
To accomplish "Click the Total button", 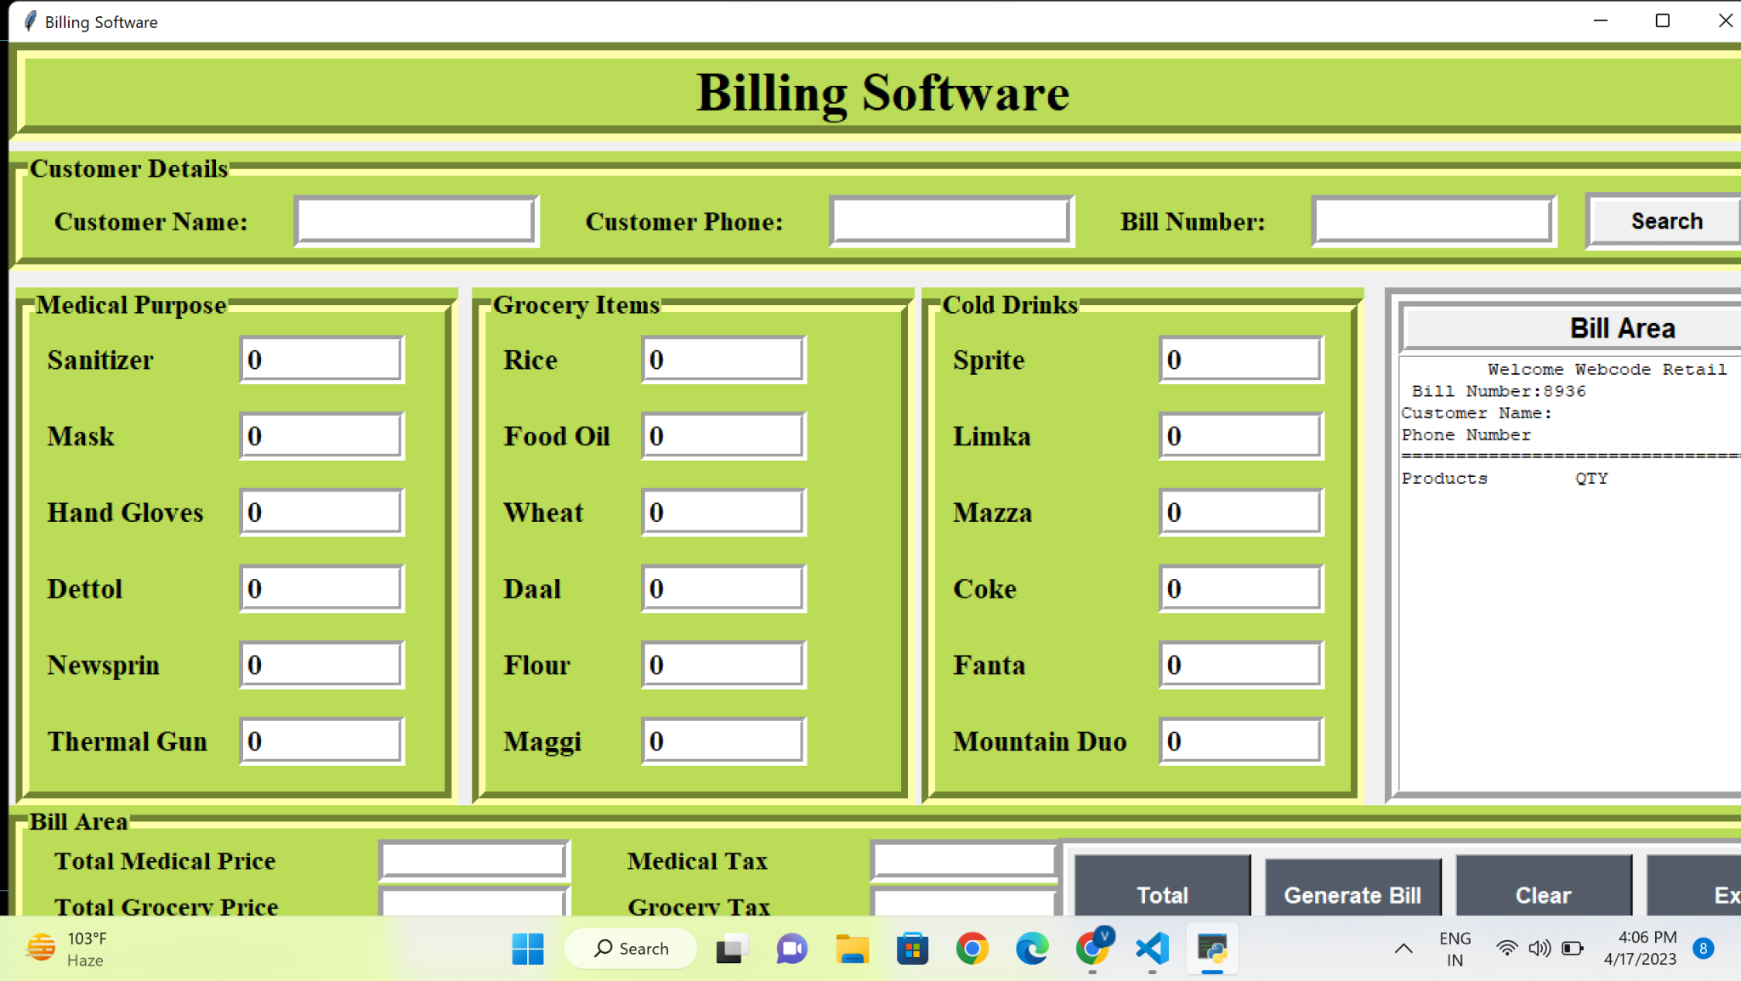I will [x=1161, y=894].
